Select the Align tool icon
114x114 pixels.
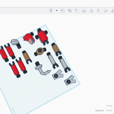click(84, 11)
